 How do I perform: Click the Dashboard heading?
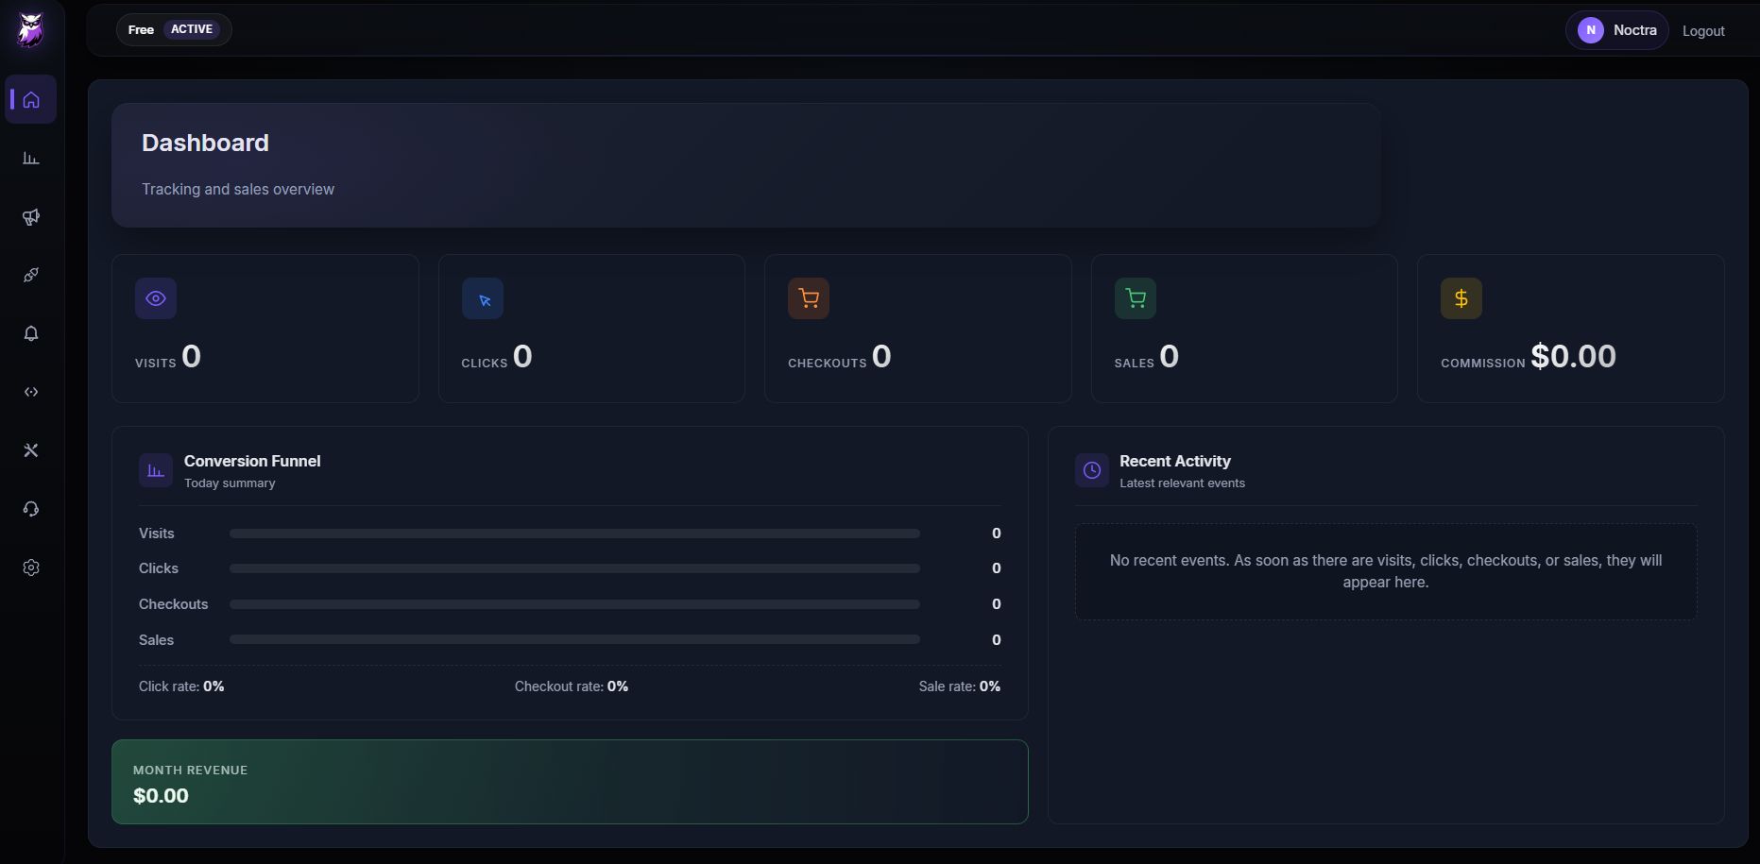tap(205, 143)
